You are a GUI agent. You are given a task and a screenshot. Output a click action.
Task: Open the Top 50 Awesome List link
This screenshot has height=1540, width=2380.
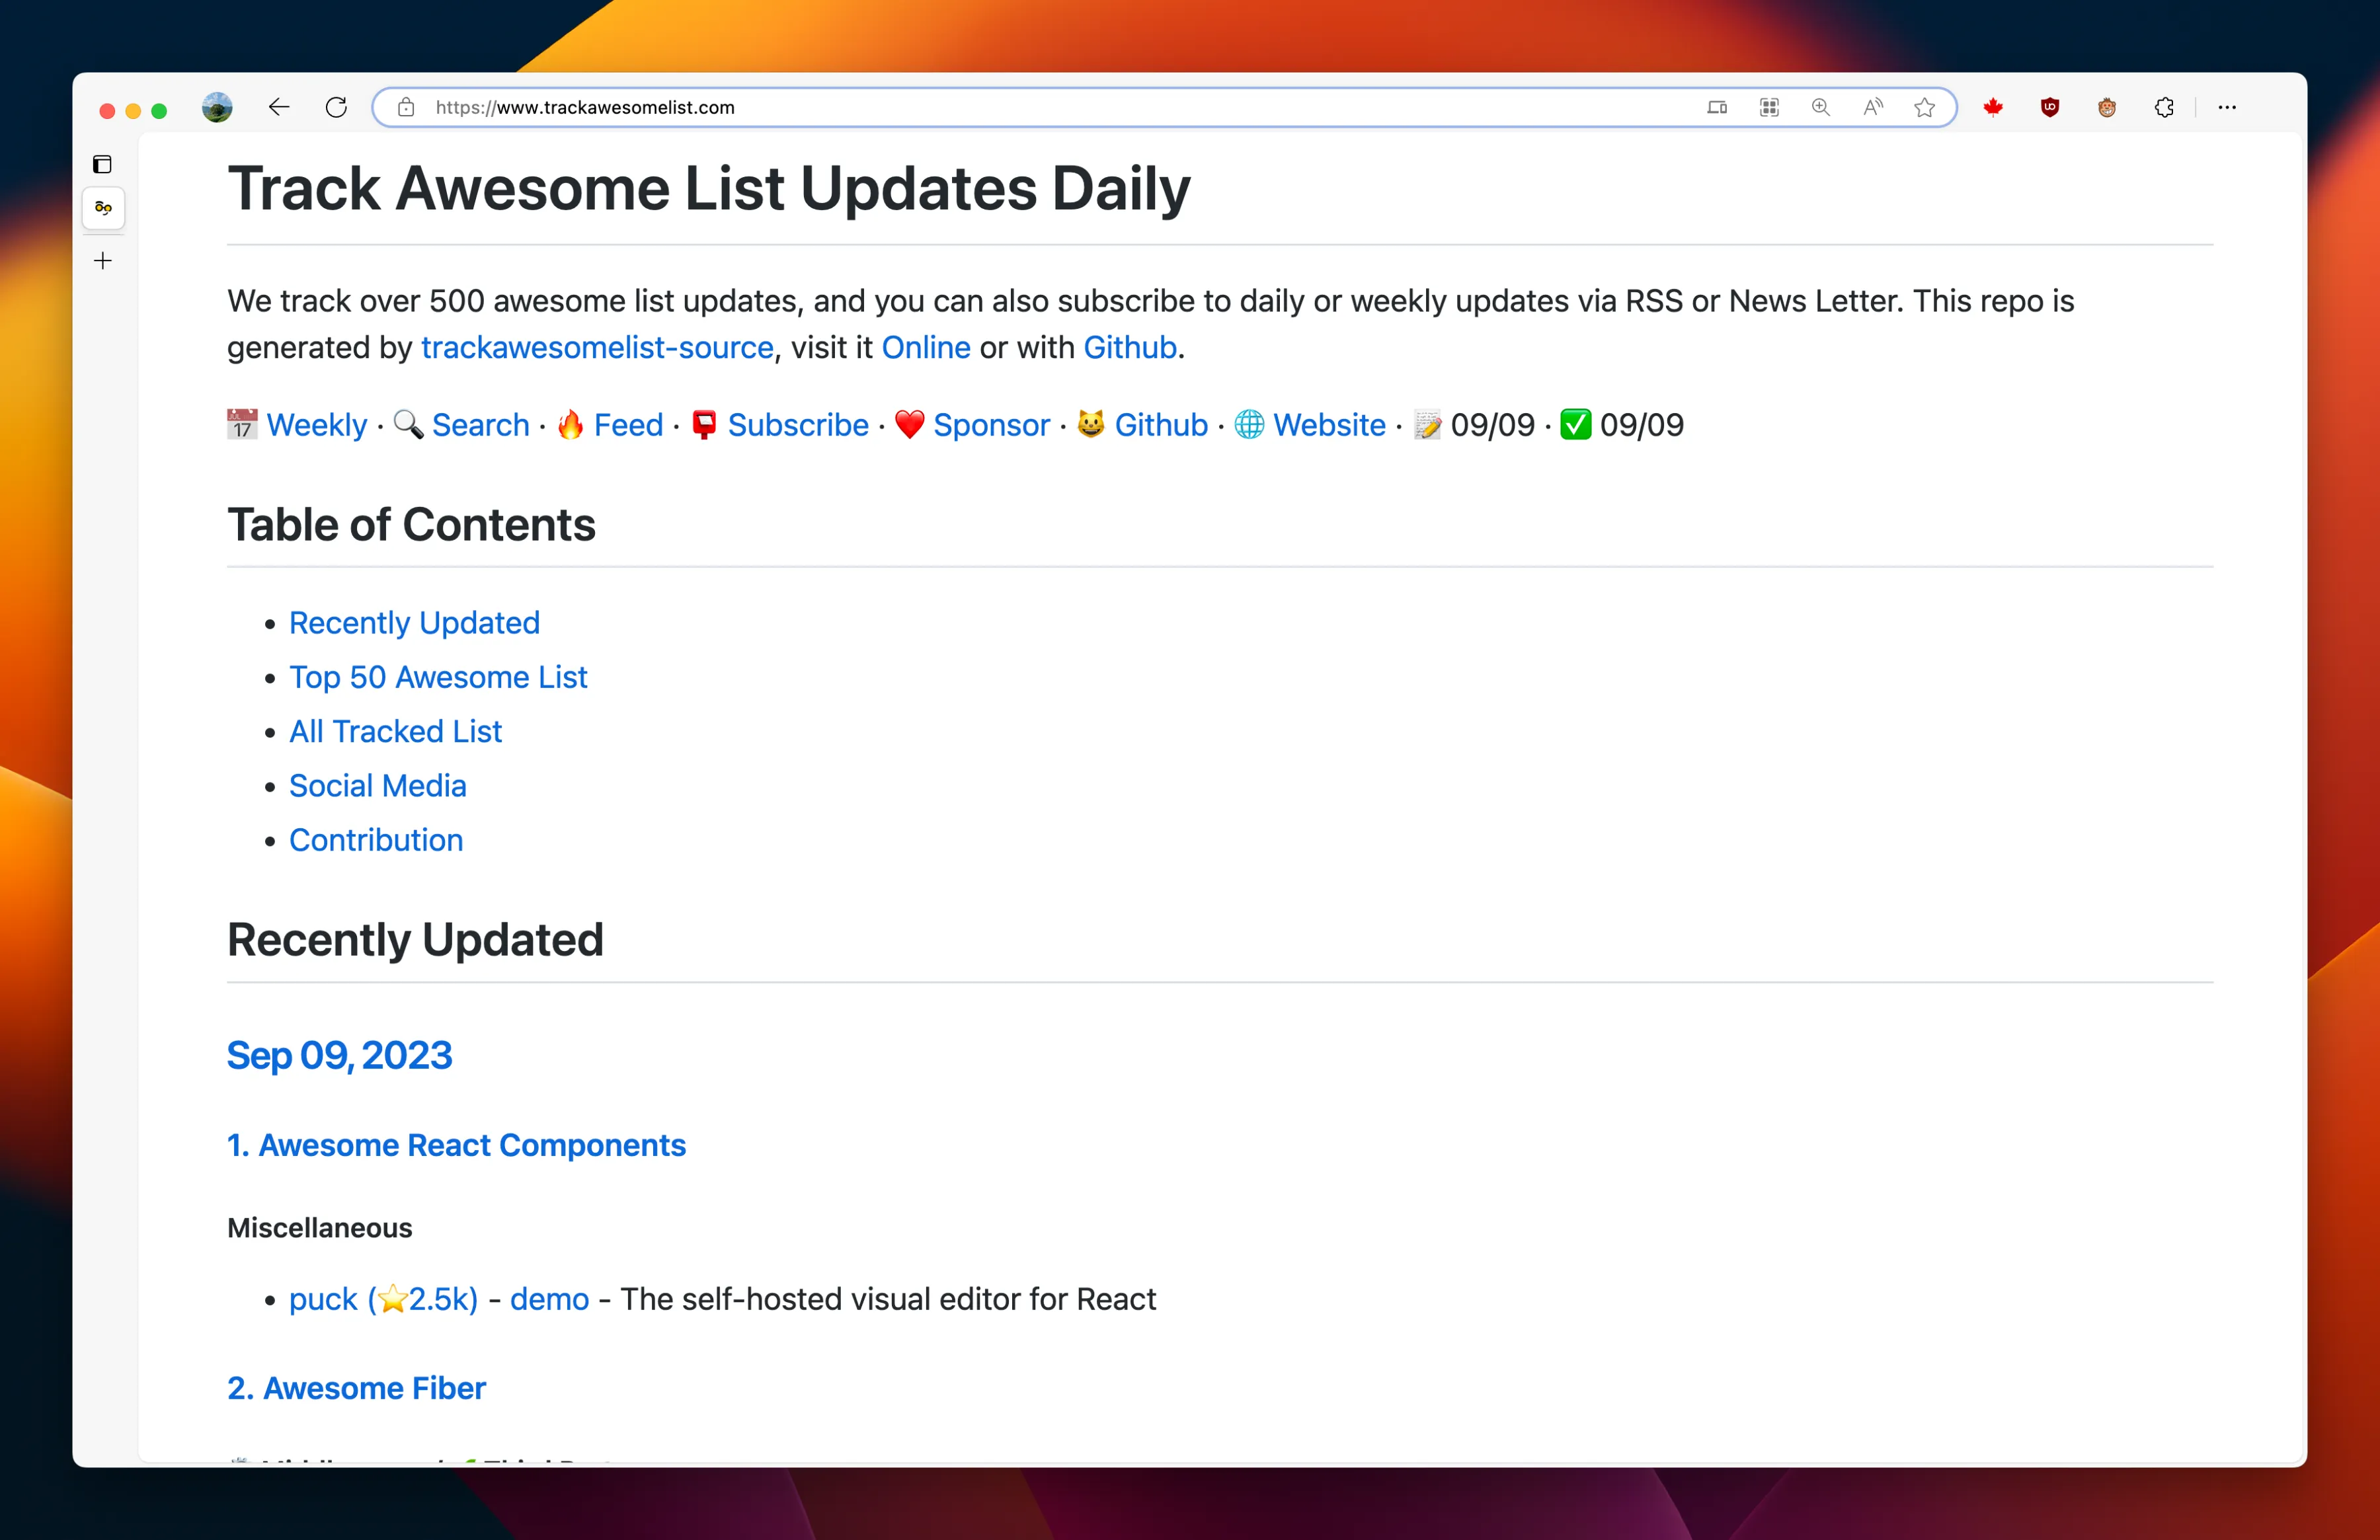(x=438, y=677)
